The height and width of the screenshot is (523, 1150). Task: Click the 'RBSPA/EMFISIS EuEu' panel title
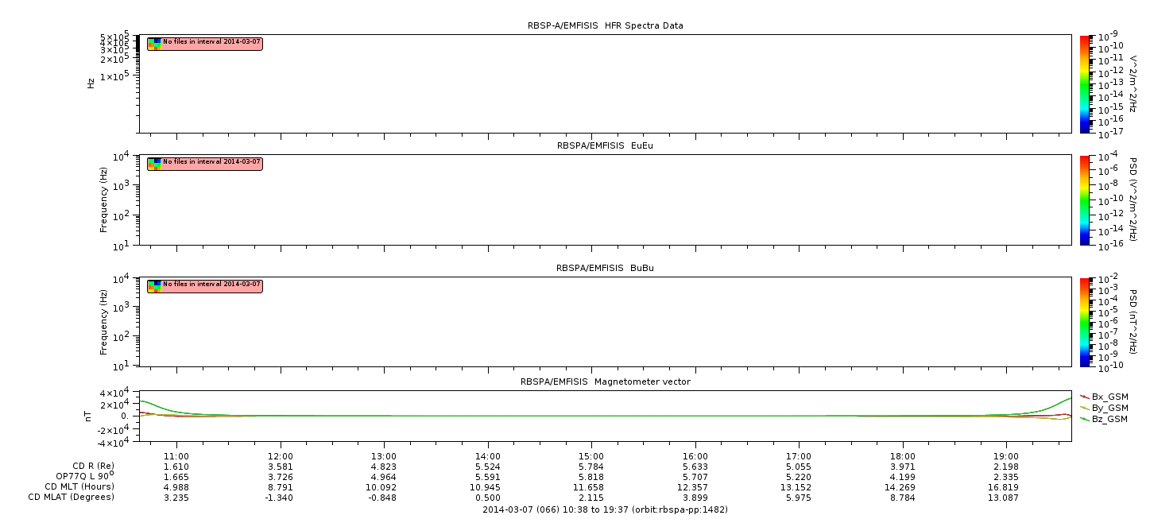click(605, 145)
